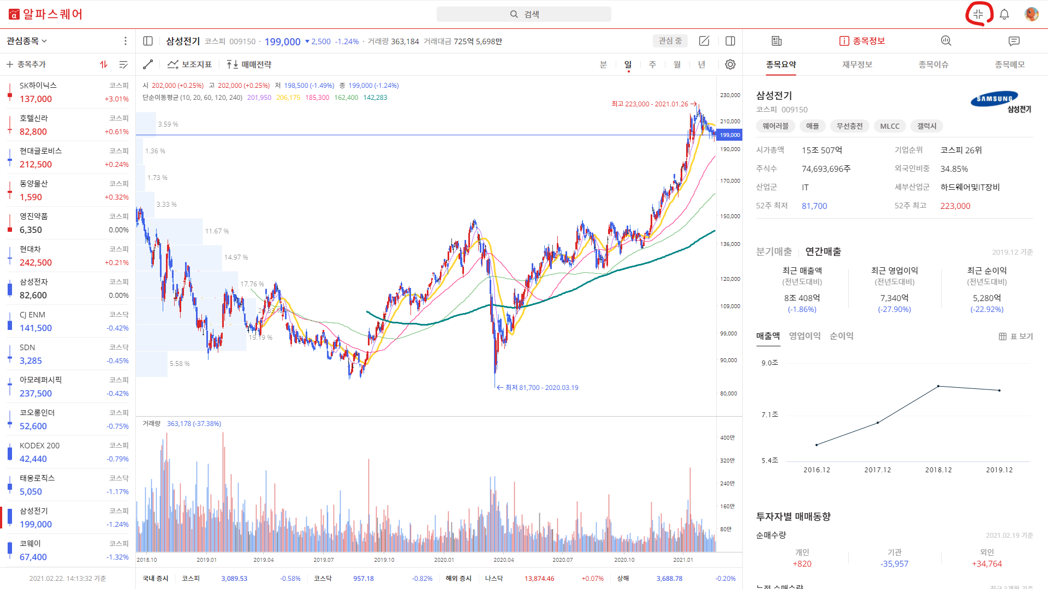Open the news panel icon
This screenshot has width=1048, height=589.
(x=777, y=41)
